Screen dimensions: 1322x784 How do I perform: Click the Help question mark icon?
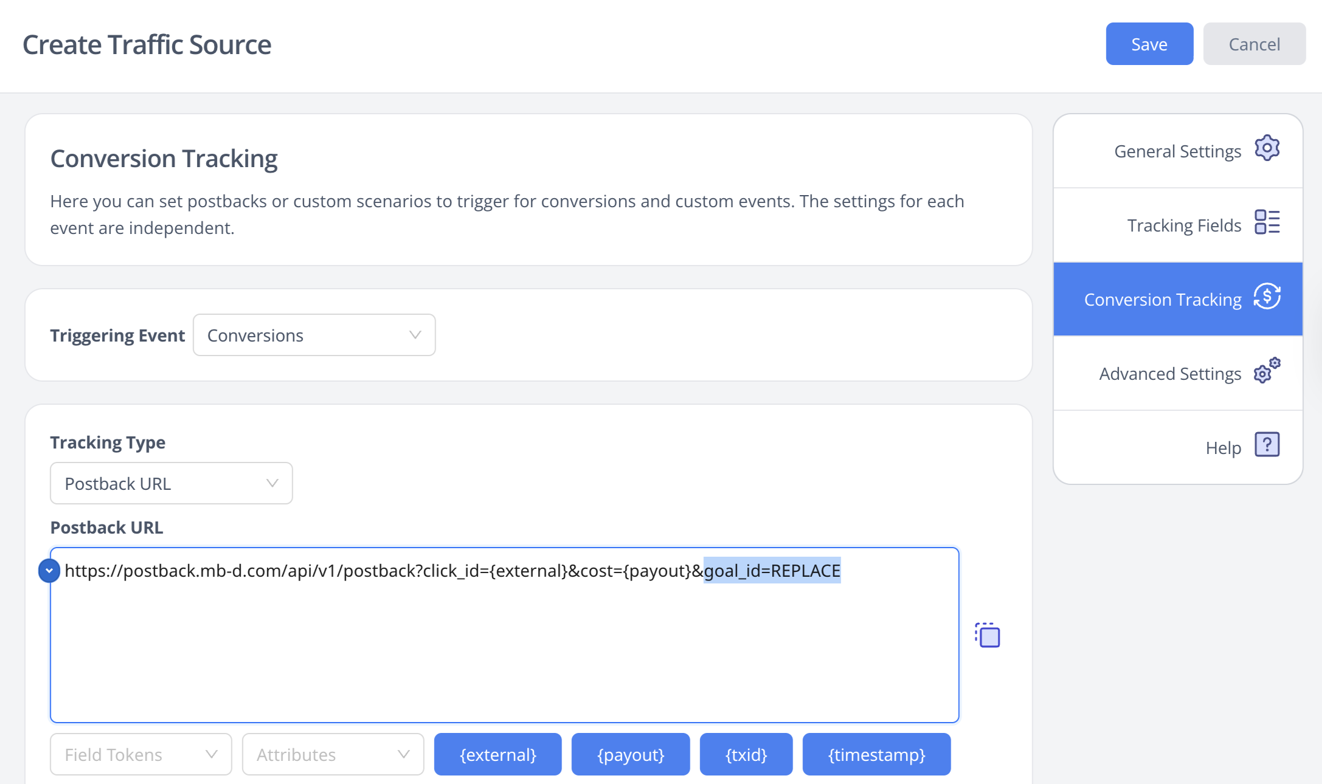(x=1267, y=445)
